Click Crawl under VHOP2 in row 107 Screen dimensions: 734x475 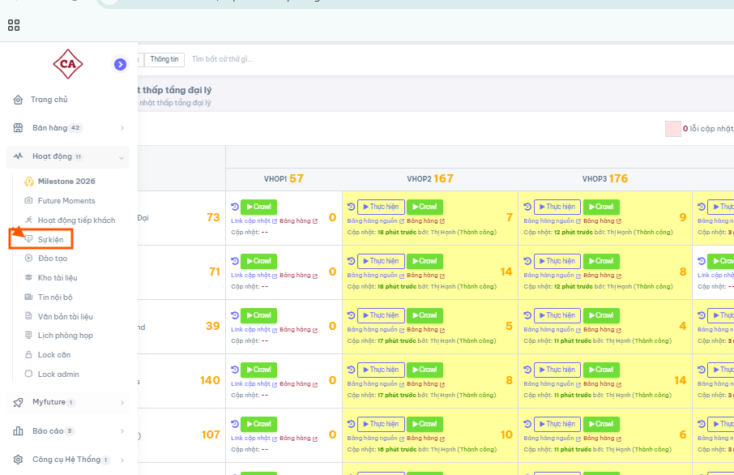pos(425,424)
